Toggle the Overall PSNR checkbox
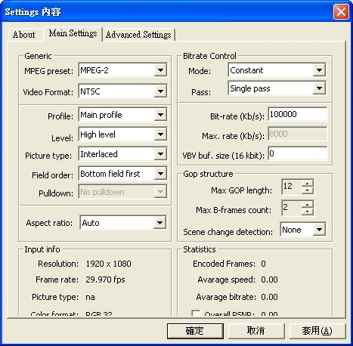This screenshot has height=346, width=353. pyautogui.click(x=196, y=313)
